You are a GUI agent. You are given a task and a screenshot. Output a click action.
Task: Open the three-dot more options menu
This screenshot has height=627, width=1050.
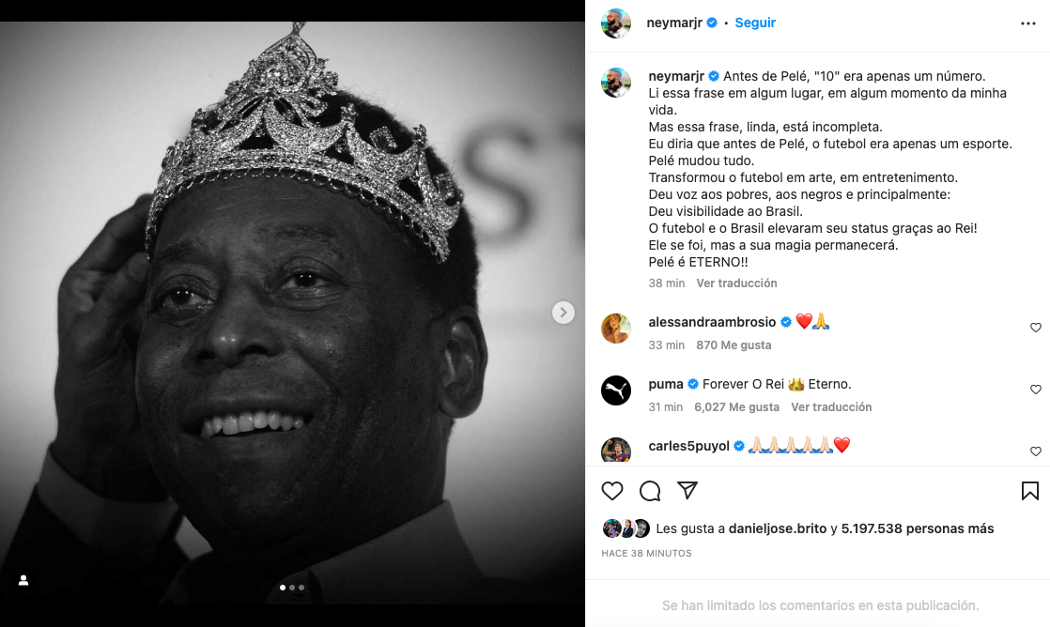click(1028, 23)
